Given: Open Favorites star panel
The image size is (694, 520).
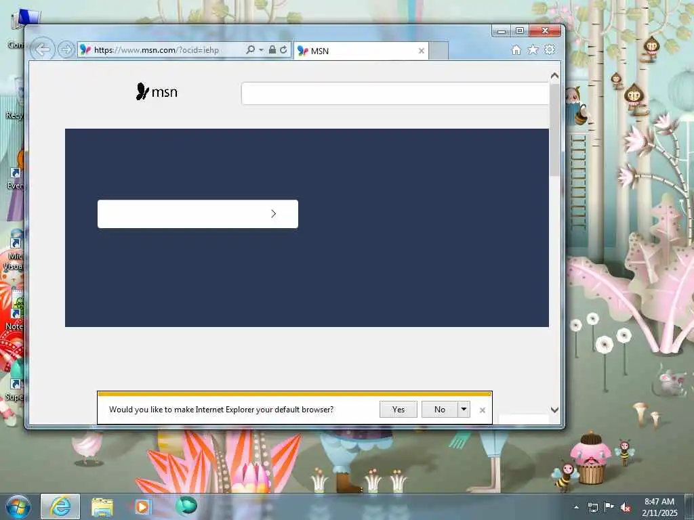Looking at the screenshot, I should pyautogui.click(x=533, y=49).
